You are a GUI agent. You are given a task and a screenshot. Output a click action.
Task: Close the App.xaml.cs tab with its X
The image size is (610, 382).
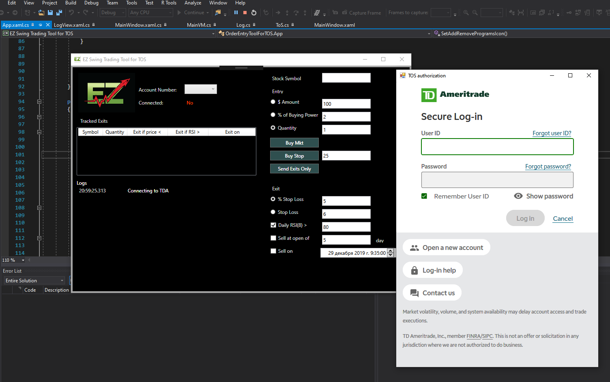tap(48, 25)
